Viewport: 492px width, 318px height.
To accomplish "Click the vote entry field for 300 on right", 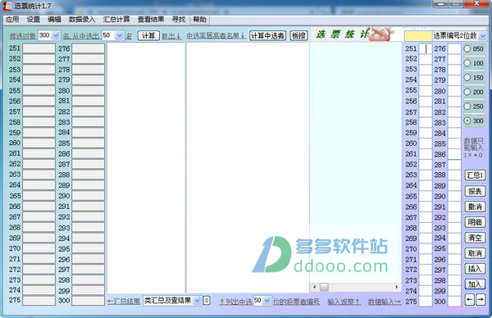I will click(454, 302).
